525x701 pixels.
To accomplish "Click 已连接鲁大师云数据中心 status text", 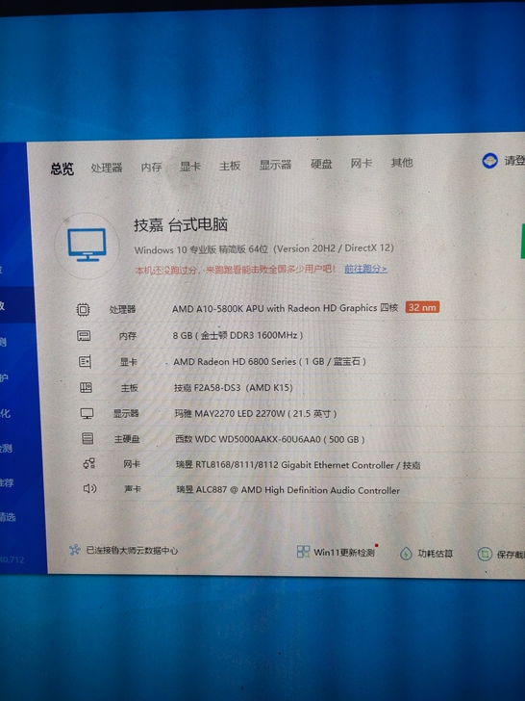I will [132, 551].
